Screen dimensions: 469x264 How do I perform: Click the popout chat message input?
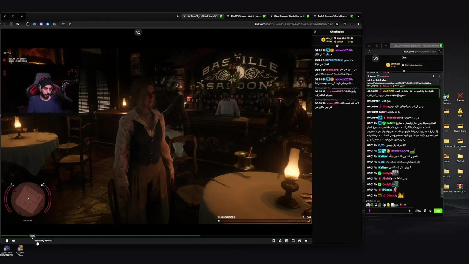click(x=389, y=211)
